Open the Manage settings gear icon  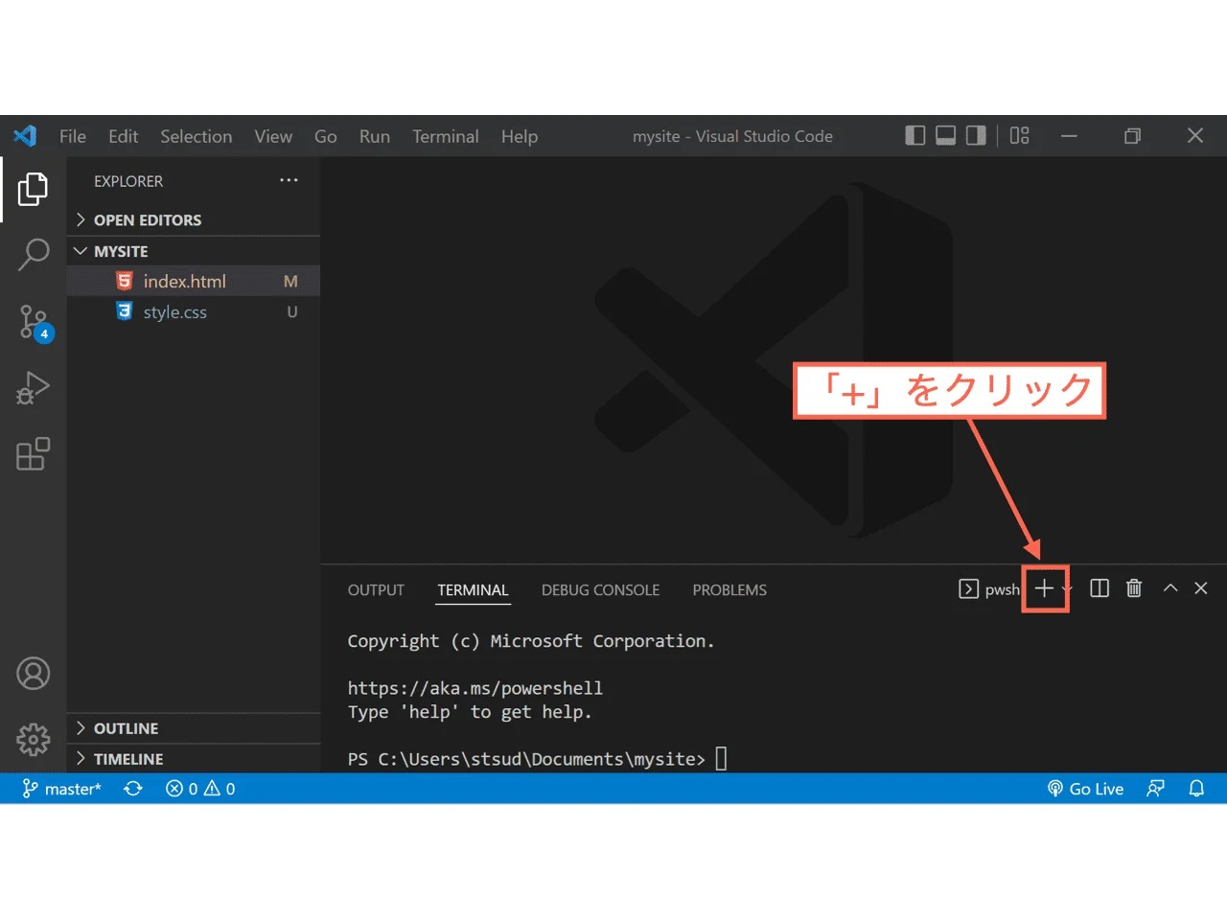pyautogui.click(x=33, y=739)
